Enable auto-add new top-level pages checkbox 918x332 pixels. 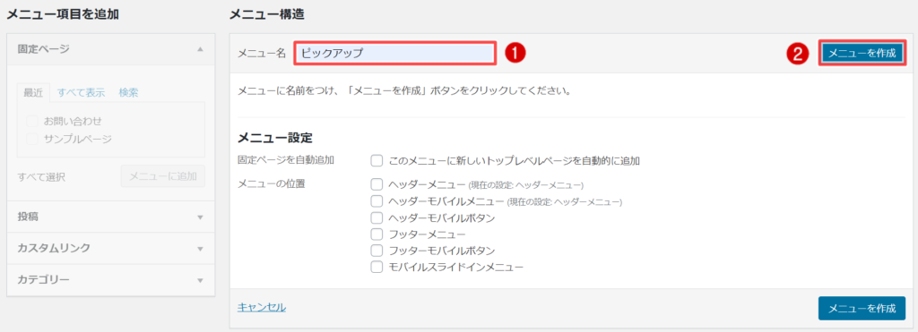click(x=377, y=160)
